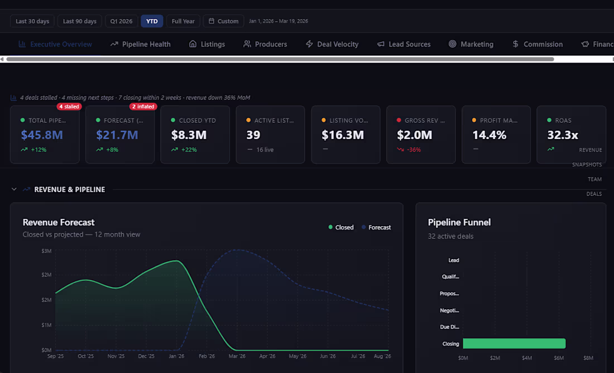Screen dimensions: 614x373
Task: Switch to the Pipeline Health tab
Action: (x=140, y=44)
